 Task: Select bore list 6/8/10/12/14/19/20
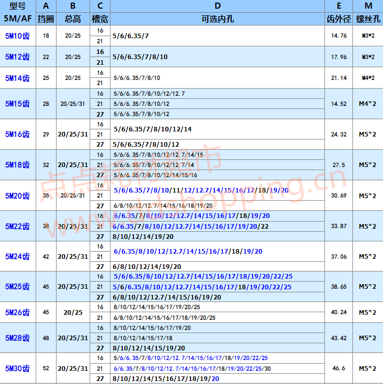pyautogui.click(x=147, y=266)
